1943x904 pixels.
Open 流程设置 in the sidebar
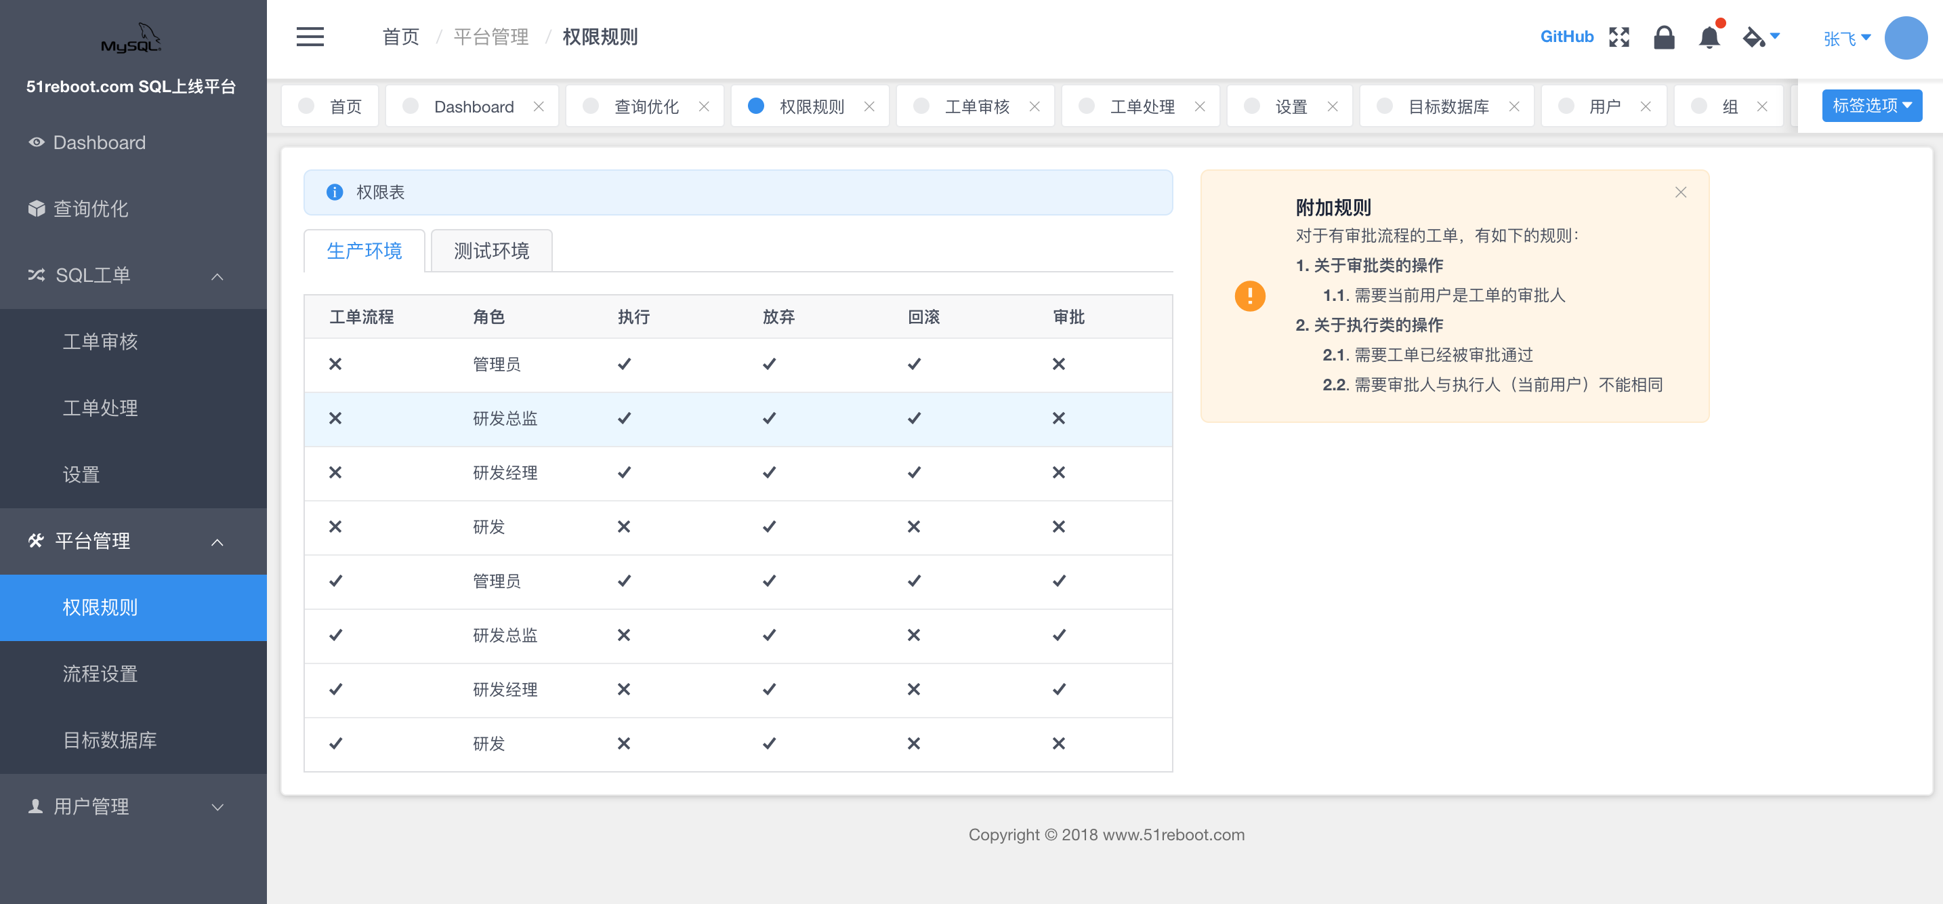coord(133,674)
